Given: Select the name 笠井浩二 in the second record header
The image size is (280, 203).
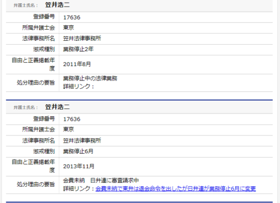Looking at the screenshot, I should point(57,107).
